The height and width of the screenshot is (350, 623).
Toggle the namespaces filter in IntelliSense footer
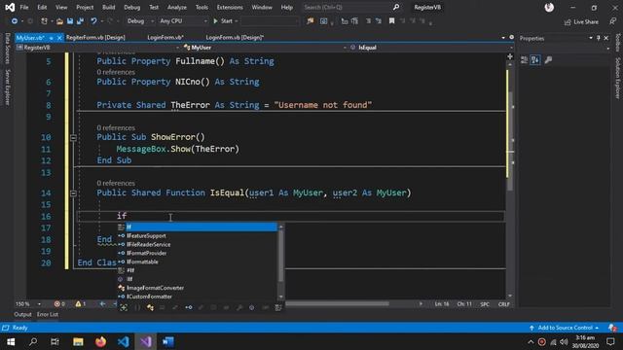pos(136,307)
